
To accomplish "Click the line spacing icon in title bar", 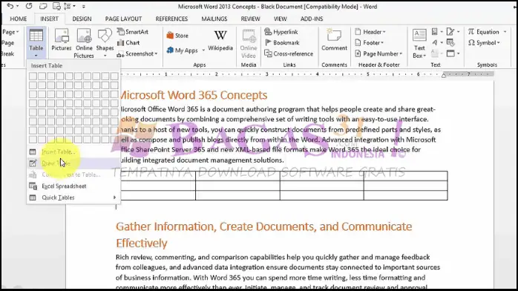I will 67,6.
